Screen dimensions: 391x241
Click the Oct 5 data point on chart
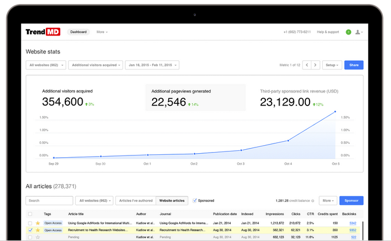335,112
